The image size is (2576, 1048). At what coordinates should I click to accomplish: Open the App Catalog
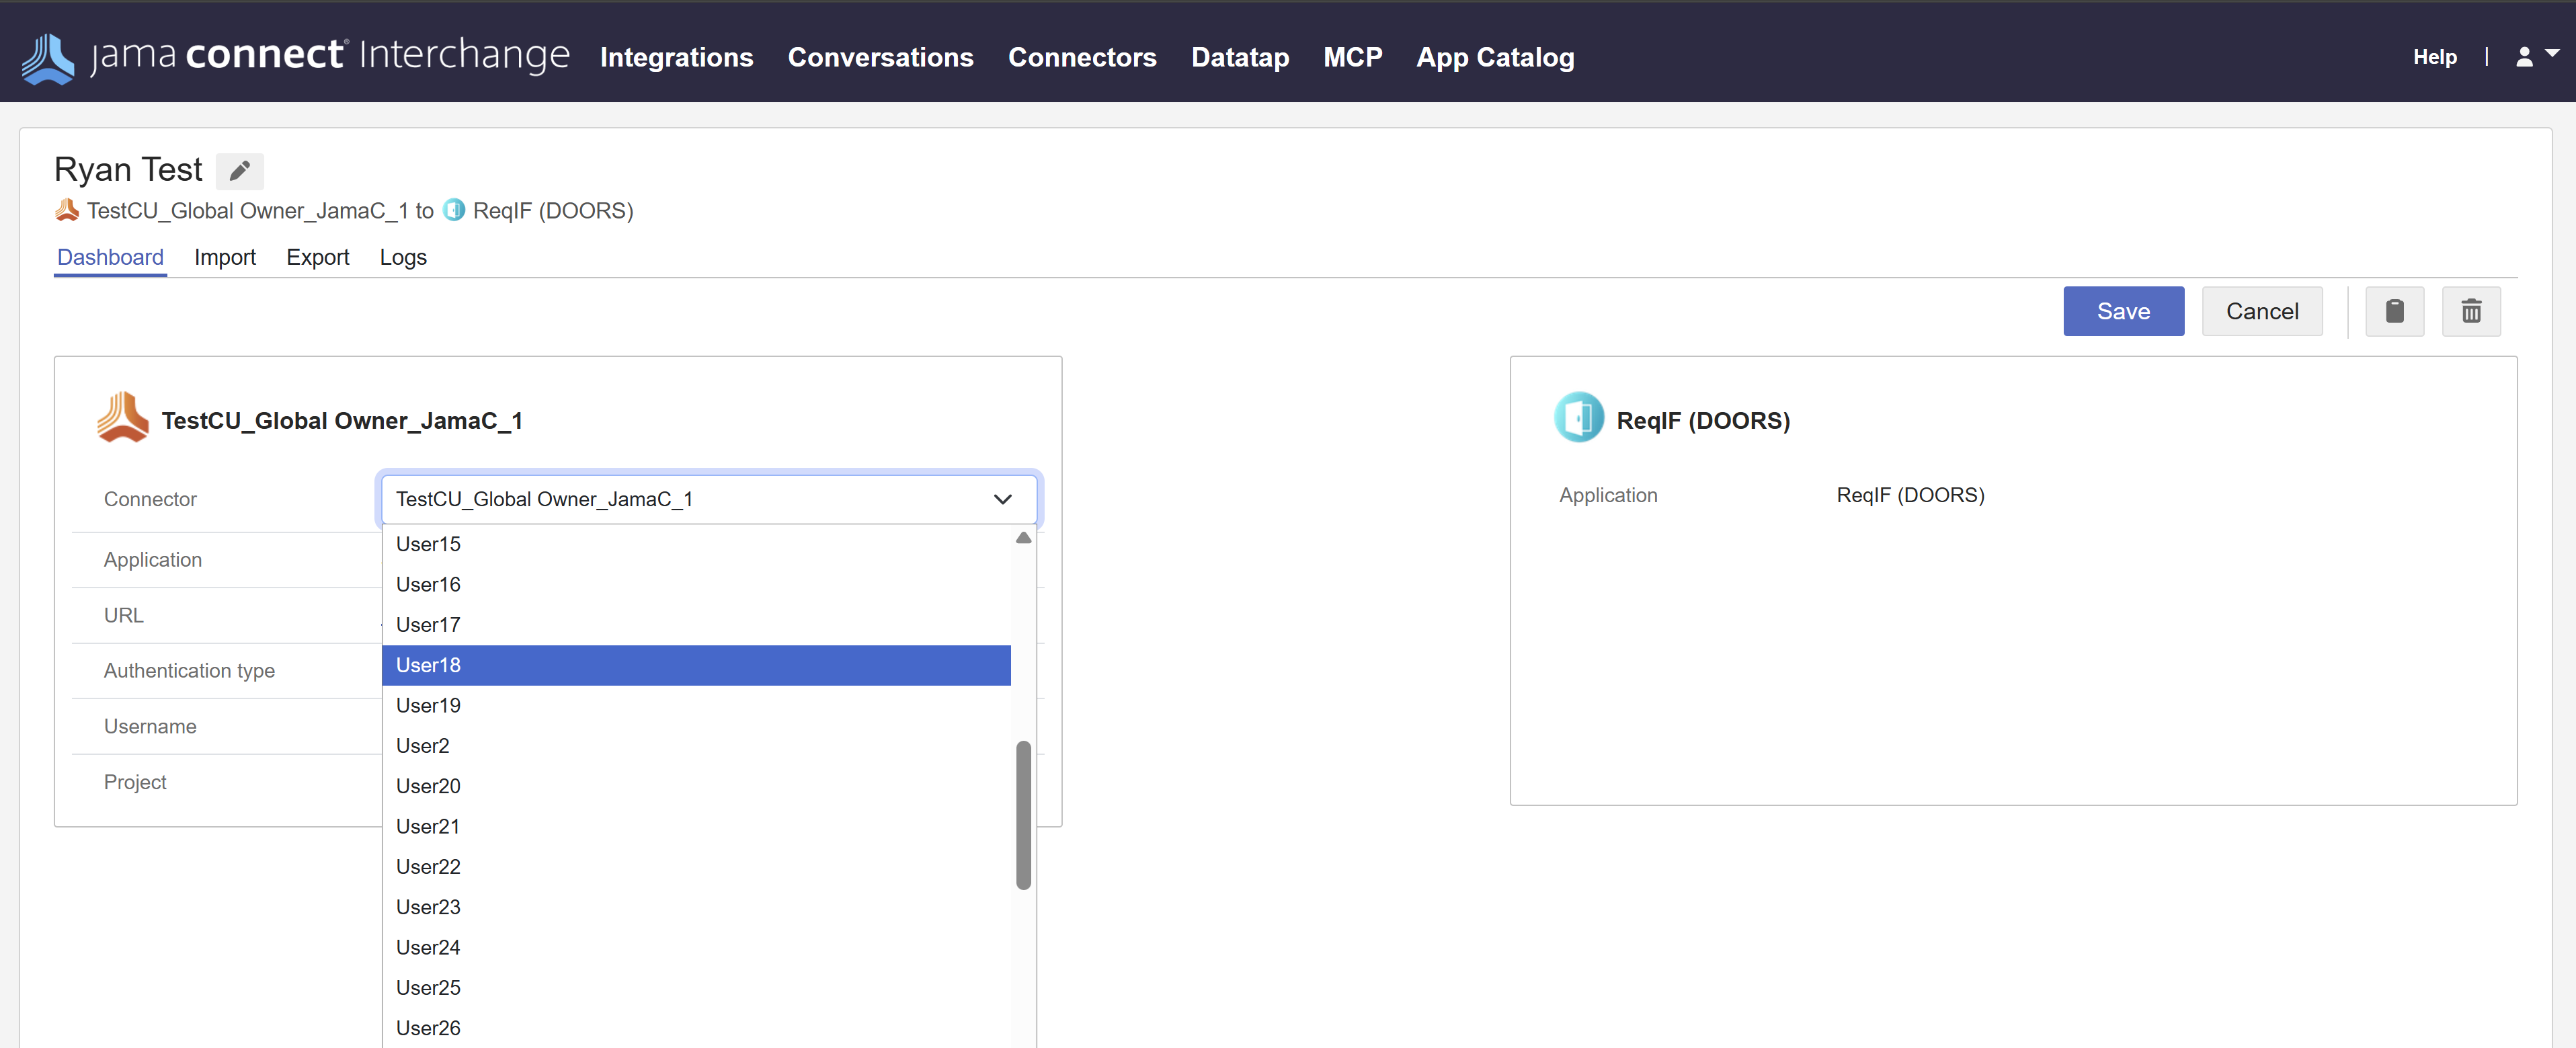pyautogui.click(x=1495, y=57)
